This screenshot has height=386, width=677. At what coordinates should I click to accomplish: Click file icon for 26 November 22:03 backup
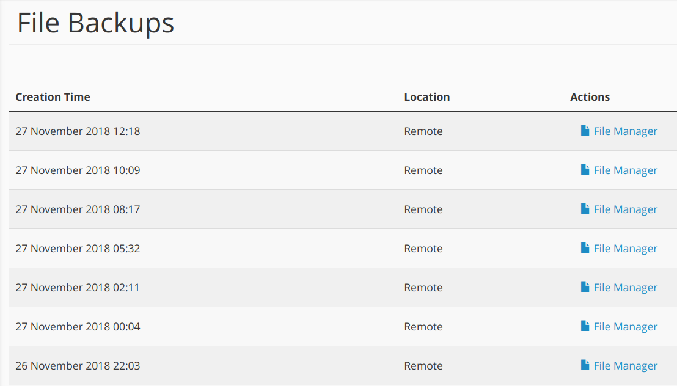(585, 365)
